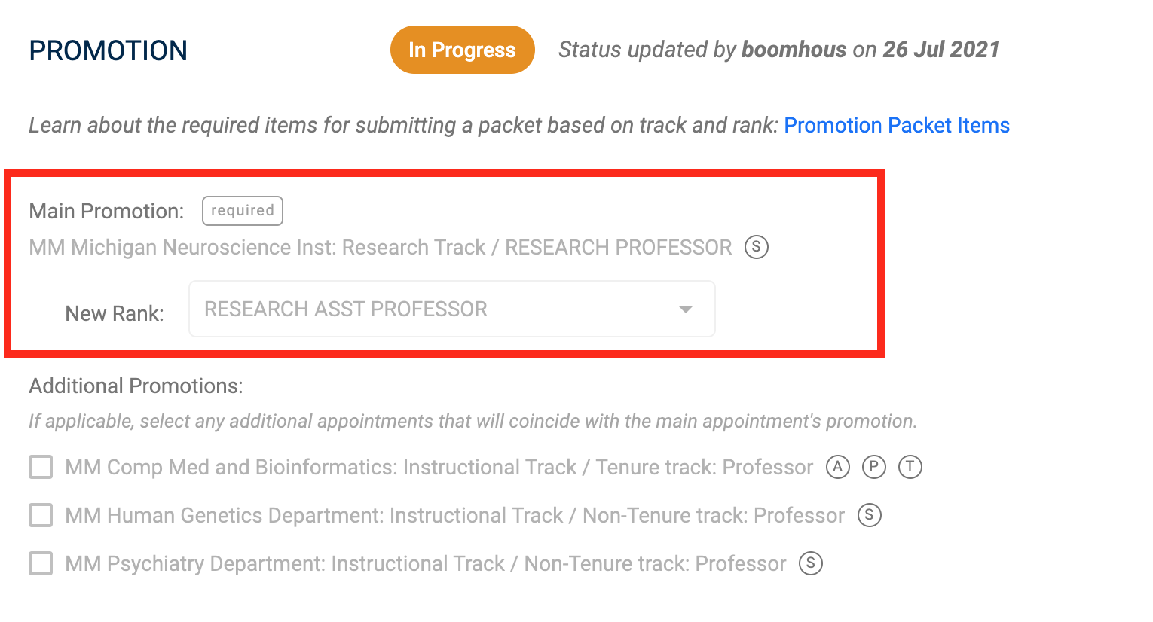Click the A badge on Comp Med row
Screen dimensions: 1153x622
coord(837,467)
